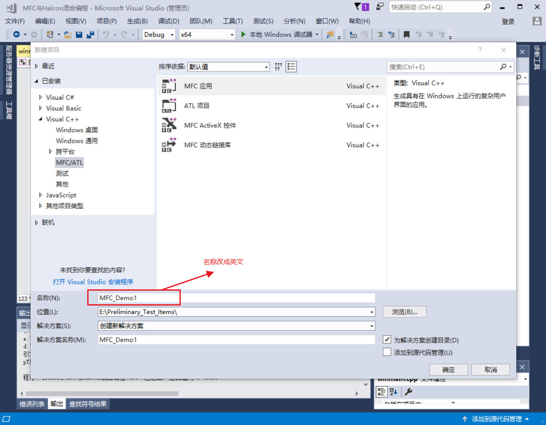The height and width of the screenshot is (425, 546).
Task: Switch to the 错误列表 tab
Action: tap(32, 404)
